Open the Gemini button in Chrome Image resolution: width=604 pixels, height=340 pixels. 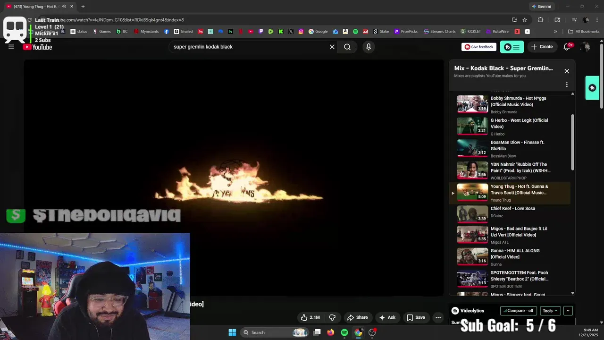[541, 7]
